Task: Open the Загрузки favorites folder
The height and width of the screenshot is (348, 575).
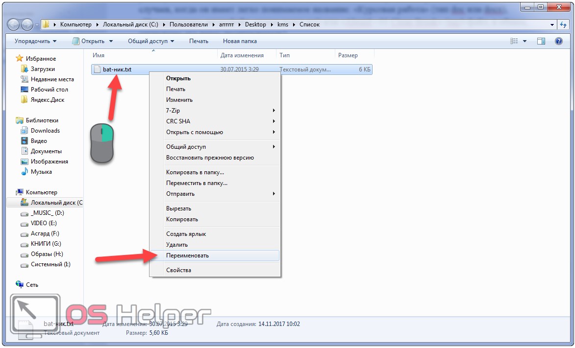Action: click(x=43, y=69)
